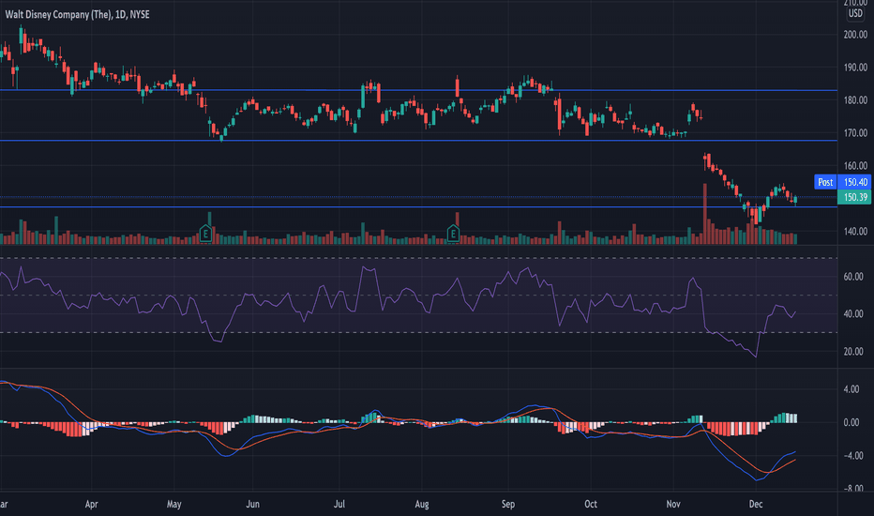
Task: Select the horizontal line near 168 price
Action: point(418,141)
